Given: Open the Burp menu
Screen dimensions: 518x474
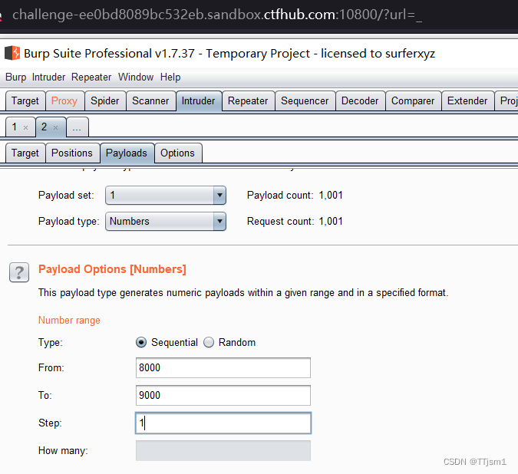Looking at the screenshot, I should [x=16, y=77].
